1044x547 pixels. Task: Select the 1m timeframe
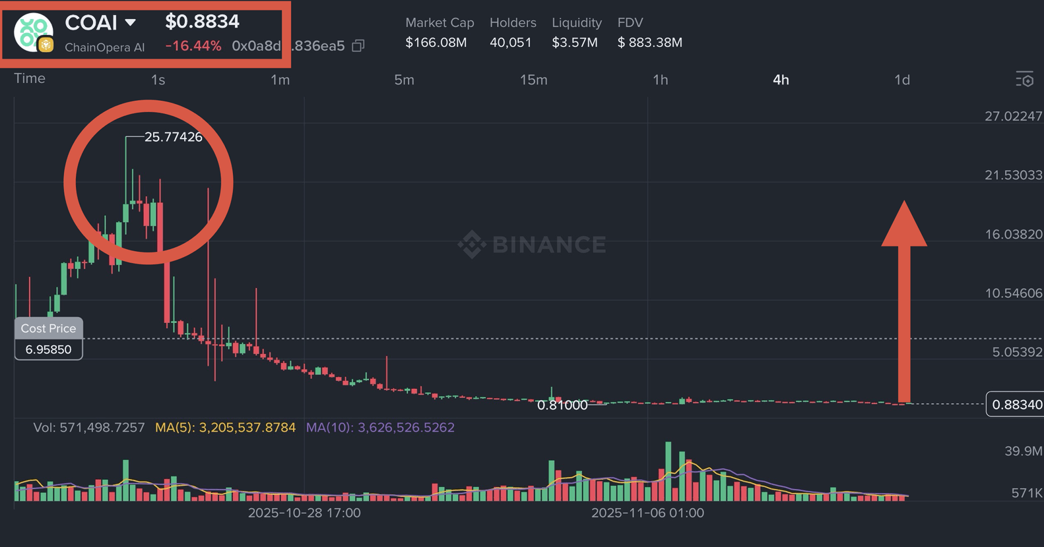coord(280,80)
